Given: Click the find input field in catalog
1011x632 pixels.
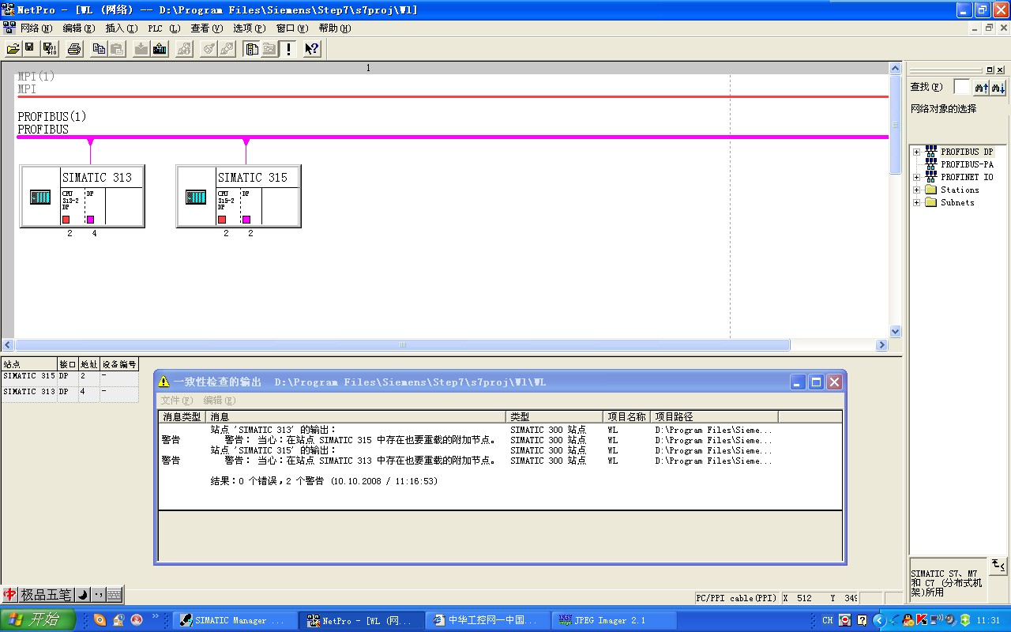Looking at the screenshot, I should click(x=961, y=87).
